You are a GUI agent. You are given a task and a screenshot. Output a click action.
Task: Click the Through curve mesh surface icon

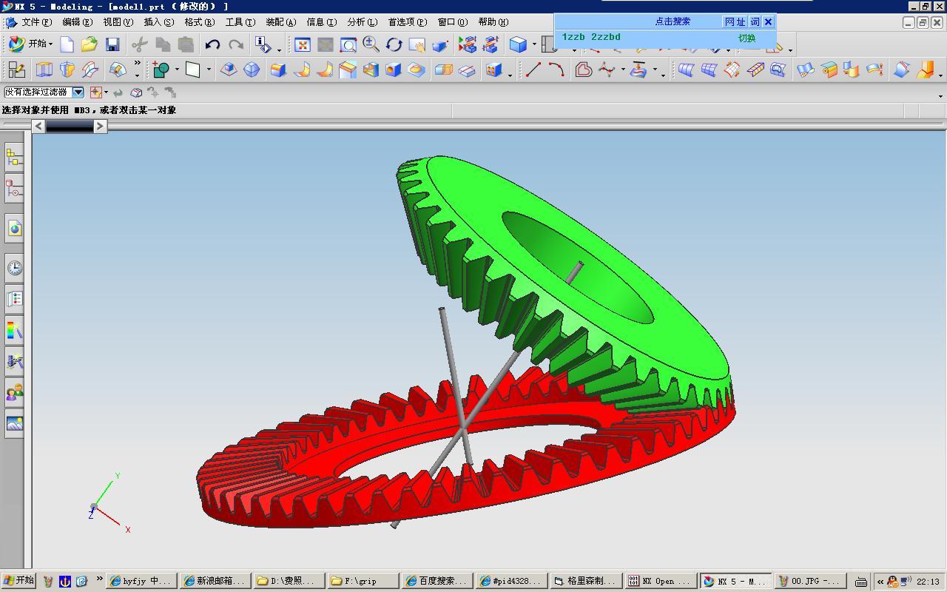[709, 70]
